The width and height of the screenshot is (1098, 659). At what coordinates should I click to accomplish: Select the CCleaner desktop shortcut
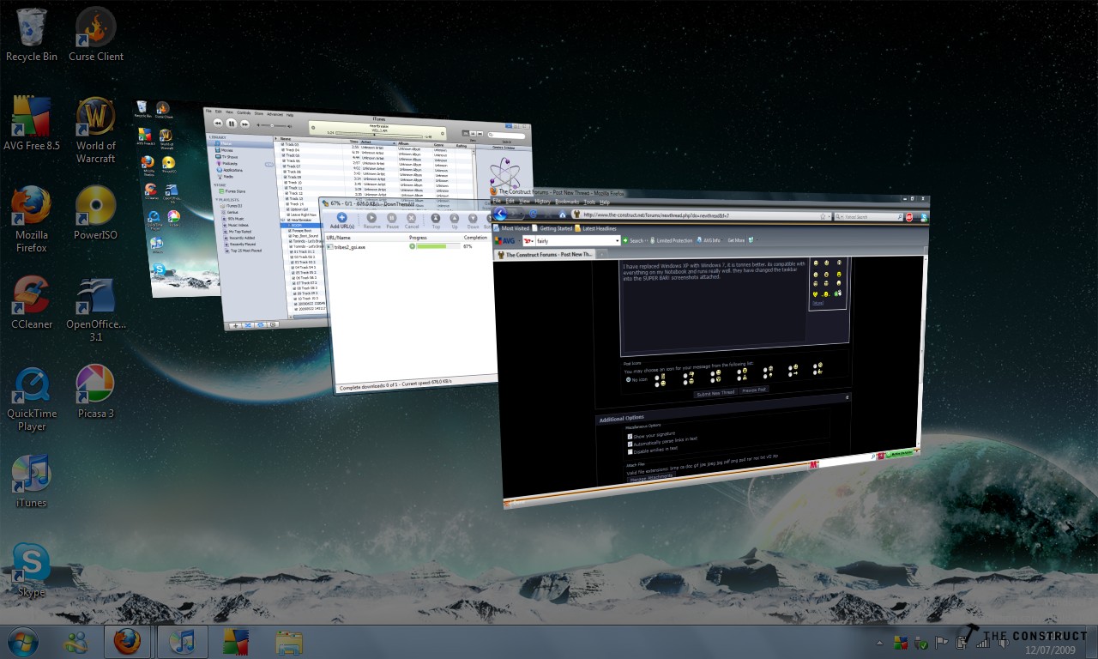pyautogui.click(x=32, y=302)
